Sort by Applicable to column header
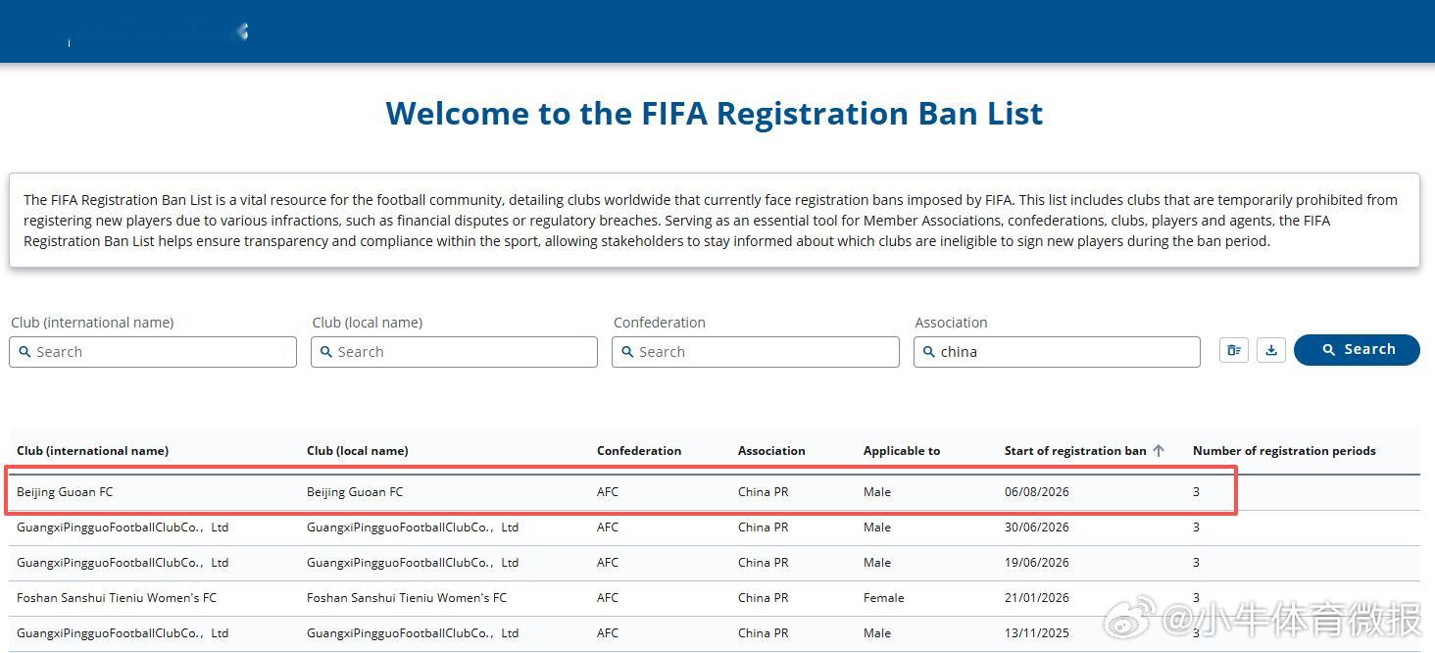Screen dimensions: 1435x653 902,451
